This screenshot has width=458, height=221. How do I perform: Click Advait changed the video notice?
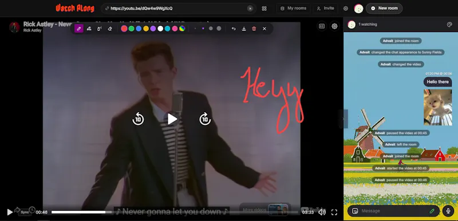pos(401,64)
